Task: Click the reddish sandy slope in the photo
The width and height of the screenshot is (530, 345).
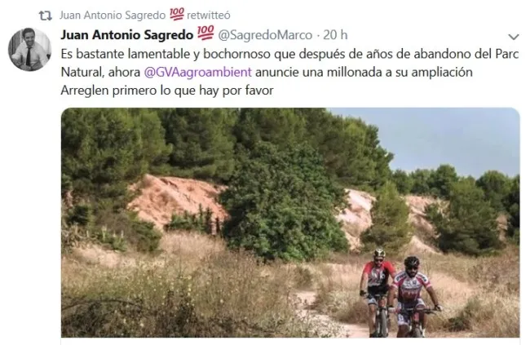Action: (176, 200)
